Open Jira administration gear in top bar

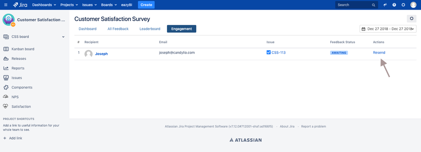403,5
